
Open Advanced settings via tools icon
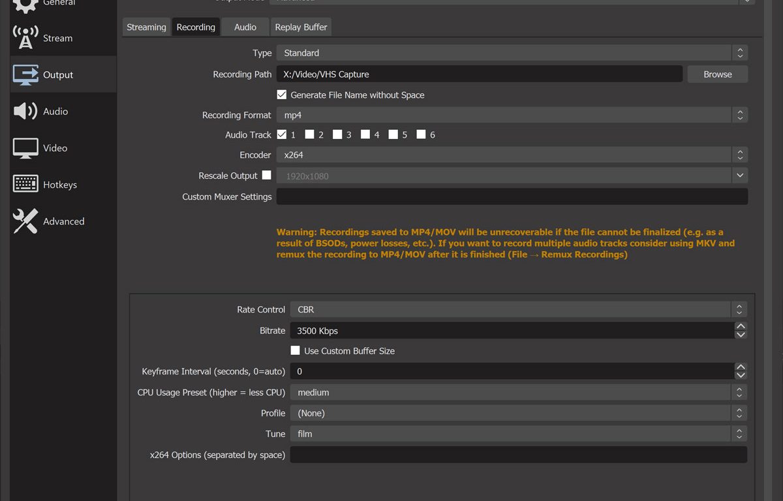pyautogui.click(x=25, y=221)
